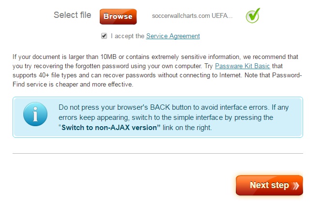Click the link on the right phrase

pyautogui.click(x=187, y=128)
